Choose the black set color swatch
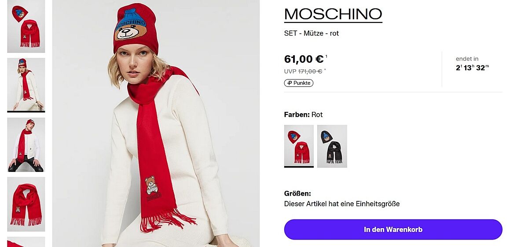 click(332, 146)
